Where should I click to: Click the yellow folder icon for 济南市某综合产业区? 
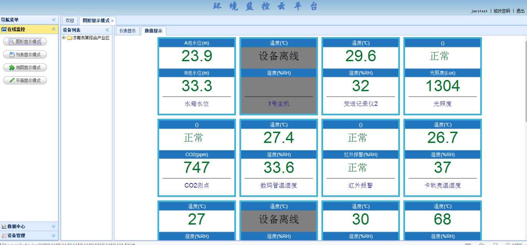pos(69,38)
